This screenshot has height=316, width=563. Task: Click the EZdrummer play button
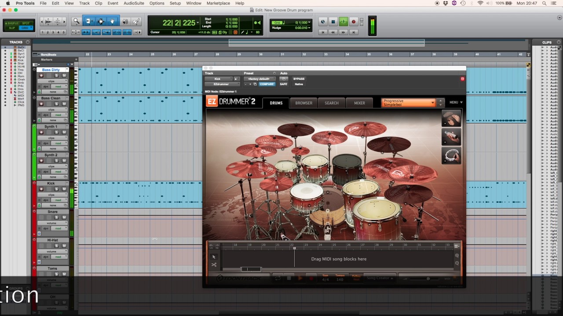click(x=300, y=278)
